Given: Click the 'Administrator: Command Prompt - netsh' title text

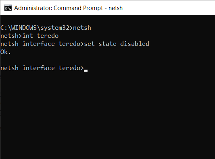Looking at the screenshot, I should 68,8.
